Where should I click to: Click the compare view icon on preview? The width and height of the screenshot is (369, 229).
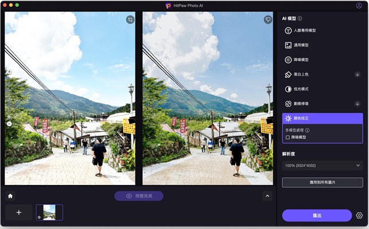(267, 19)
